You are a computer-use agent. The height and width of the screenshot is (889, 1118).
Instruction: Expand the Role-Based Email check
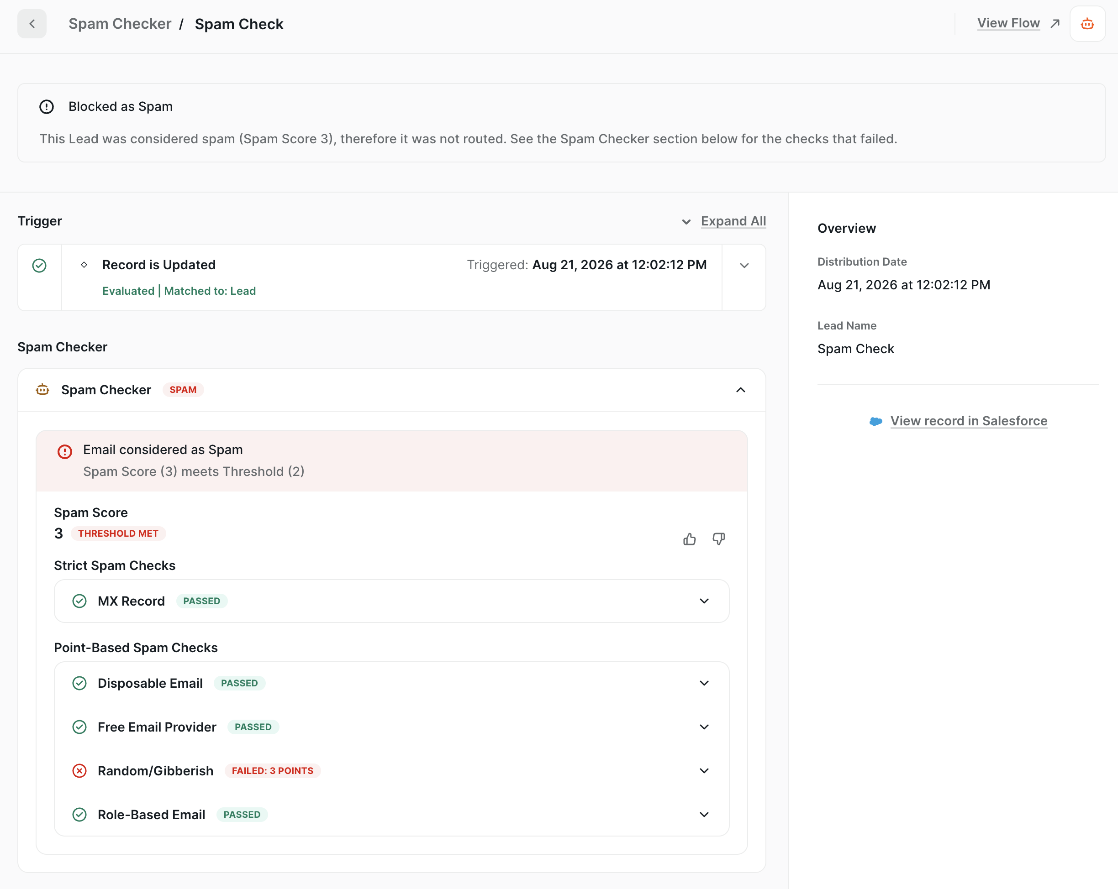[704, 815]
